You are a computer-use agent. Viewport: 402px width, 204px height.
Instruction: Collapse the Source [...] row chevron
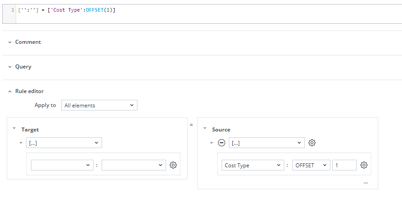[x=211, y=143]
